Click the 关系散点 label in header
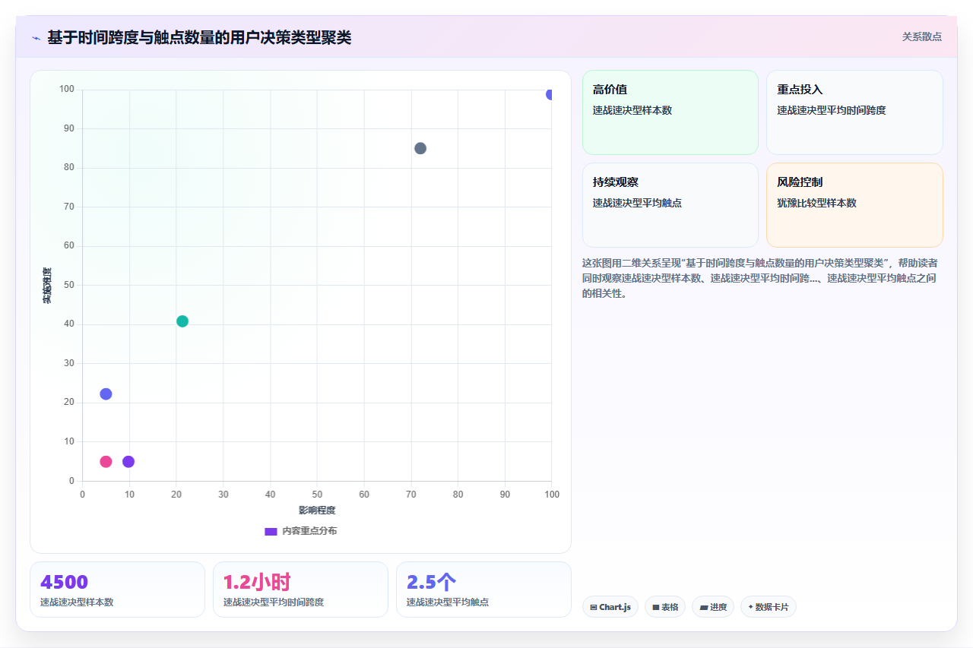This screenshot has width=973, height=648. click(x=921, y=36)
